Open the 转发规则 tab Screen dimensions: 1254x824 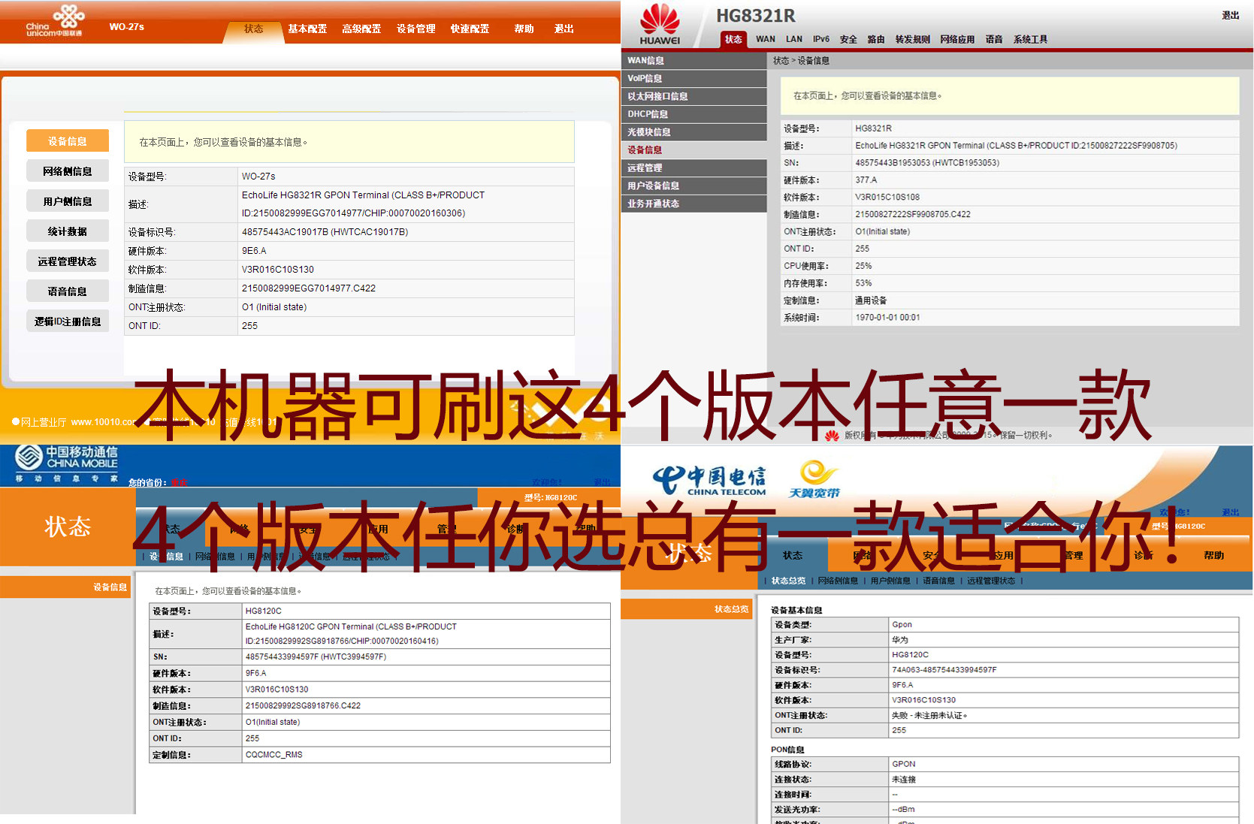[x=913, y=39]
